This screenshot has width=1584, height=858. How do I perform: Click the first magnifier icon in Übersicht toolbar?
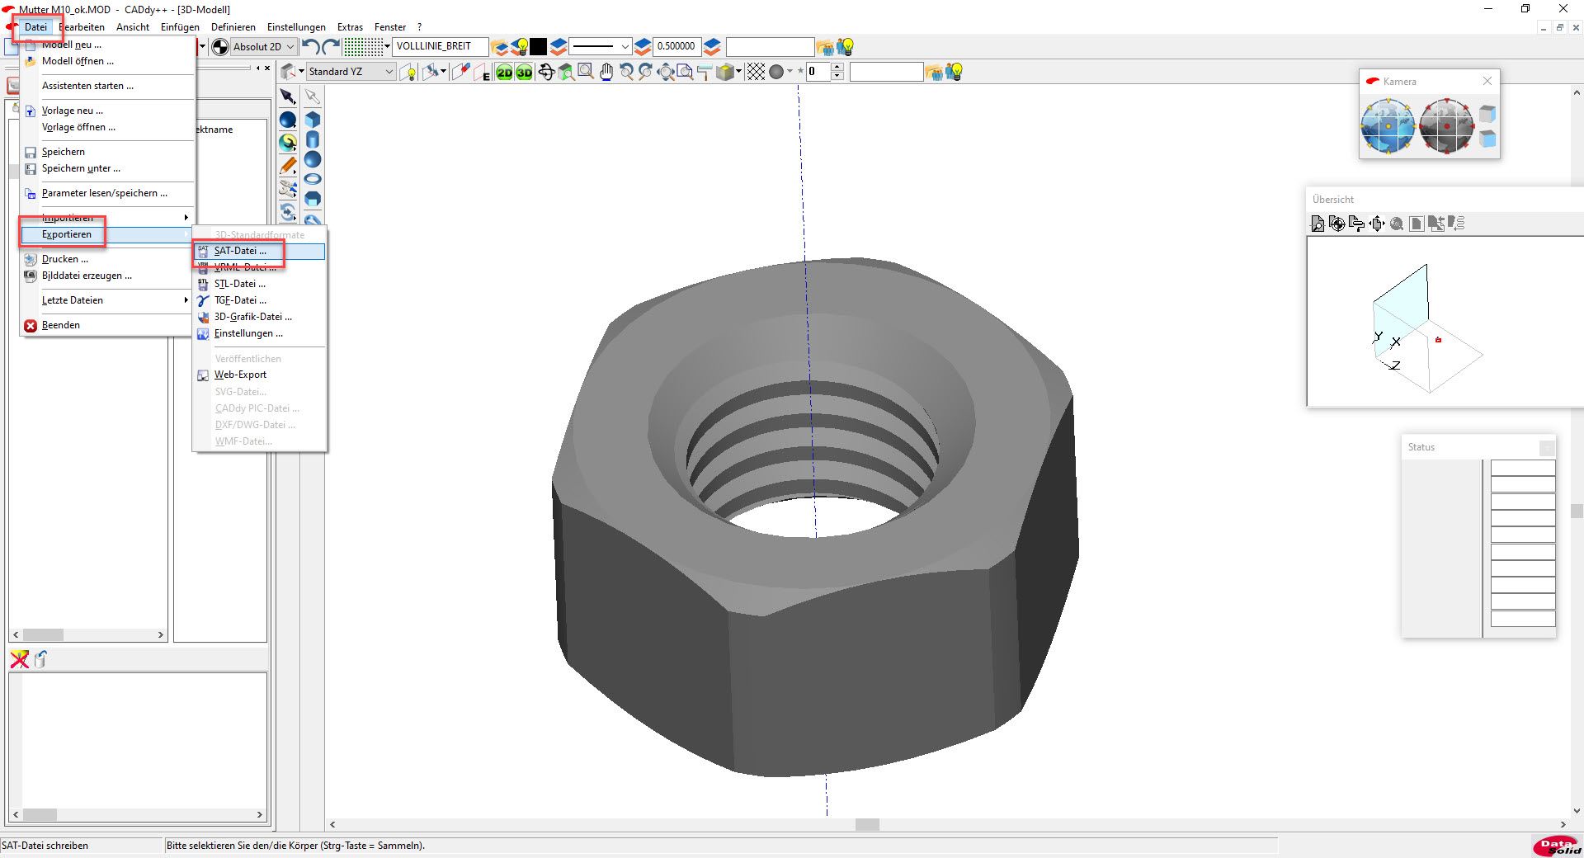[x=1318, y=224]
